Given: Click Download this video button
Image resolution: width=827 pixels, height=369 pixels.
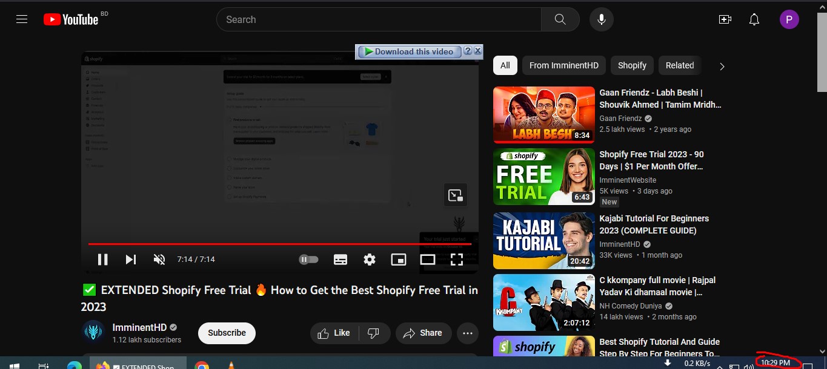Looking at the screenshot, I should [410, 51].
